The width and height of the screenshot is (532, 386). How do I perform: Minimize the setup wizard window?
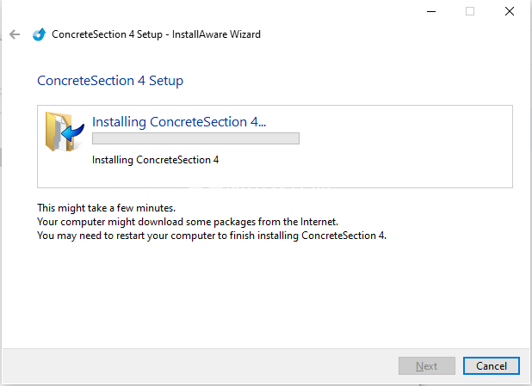pyautogui.click(x=430, y=11)
